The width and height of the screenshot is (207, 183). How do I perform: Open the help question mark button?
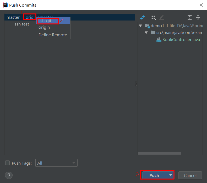9,175
